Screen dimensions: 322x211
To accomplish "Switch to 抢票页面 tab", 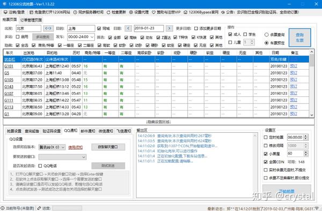I will click(x=10, y=19).
